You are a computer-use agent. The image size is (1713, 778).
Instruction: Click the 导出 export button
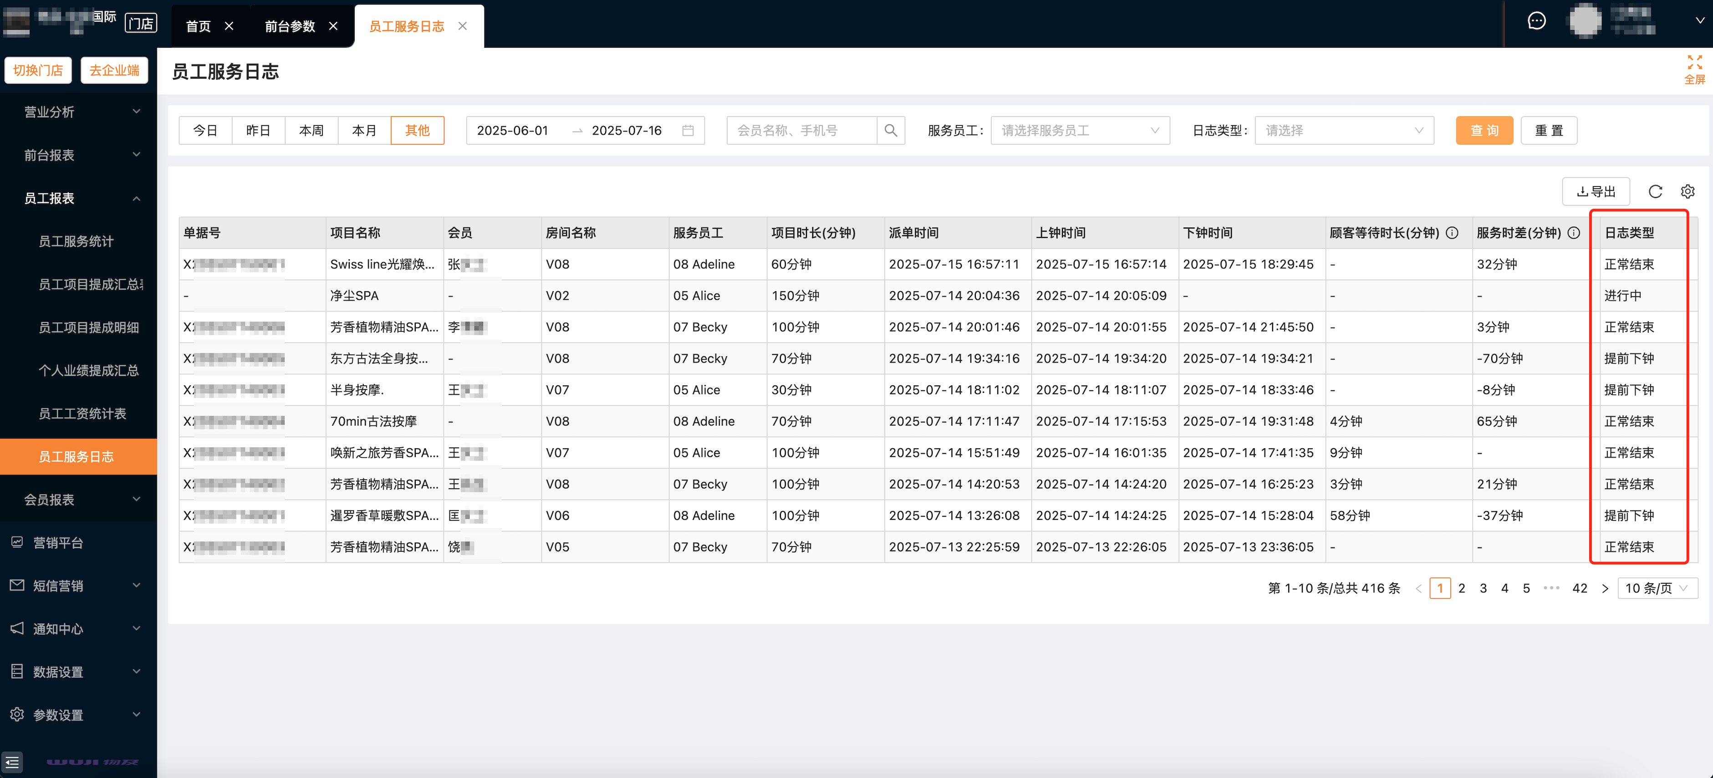(x=1596, y=192)
